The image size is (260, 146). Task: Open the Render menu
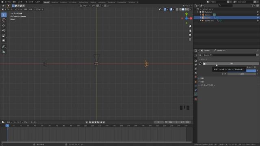pos(21,2)
